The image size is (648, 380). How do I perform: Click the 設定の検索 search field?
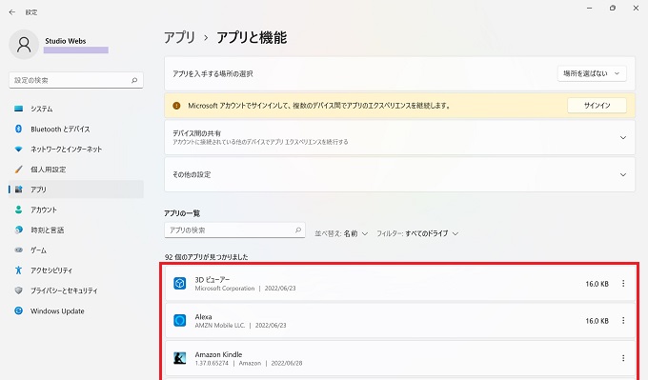click(x=76, y=80)
